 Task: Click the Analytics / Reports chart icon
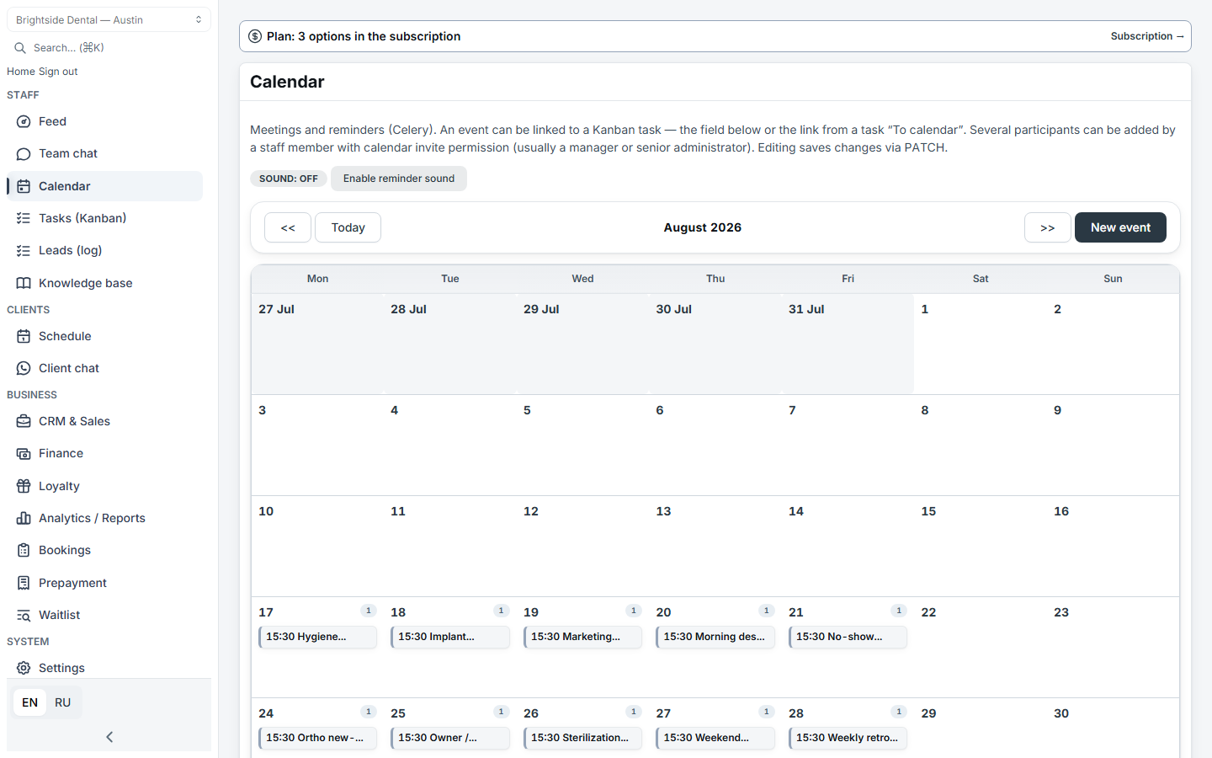pyautogui.click(x=24, y=518)
